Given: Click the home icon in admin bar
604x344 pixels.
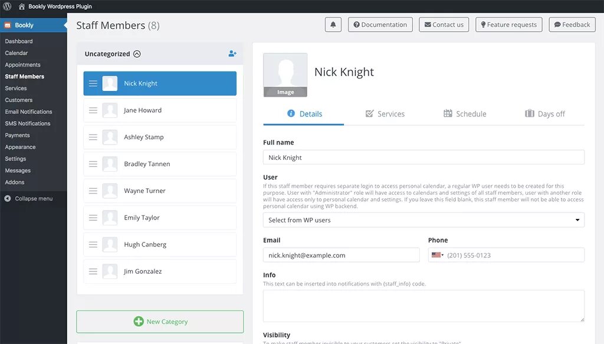Looking at the screenshot, I should pos(22,6).
